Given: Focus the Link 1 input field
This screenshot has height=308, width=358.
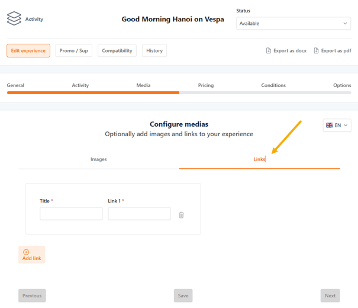Looking at the screenshot, I should coord(139,214).
